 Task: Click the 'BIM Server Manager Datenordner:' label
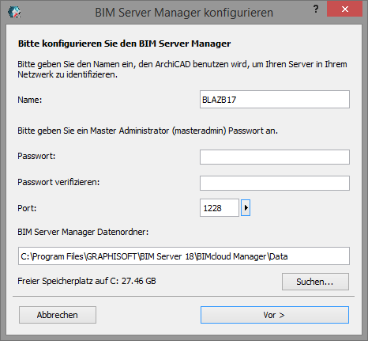(83, 232)
